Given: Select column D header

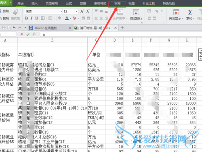Looking at the screenshot, I should [114, 40].
